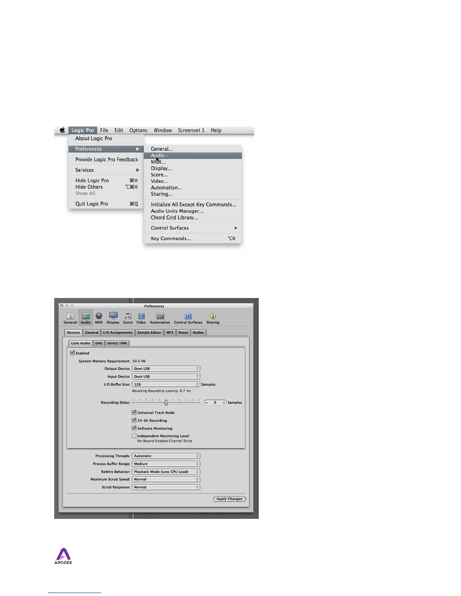Choose Automation... in Preferences submenu
Image resolution: width=461 pixels, height=596 pixels.
coord(193,187)
